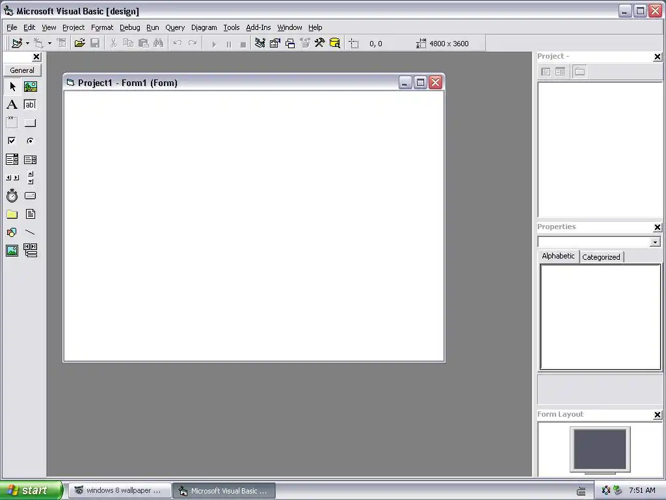Viewport: 666px width, 500px height.
Task: Select the Label control tool
Action: pyautogui.click(x=12, y=105)
